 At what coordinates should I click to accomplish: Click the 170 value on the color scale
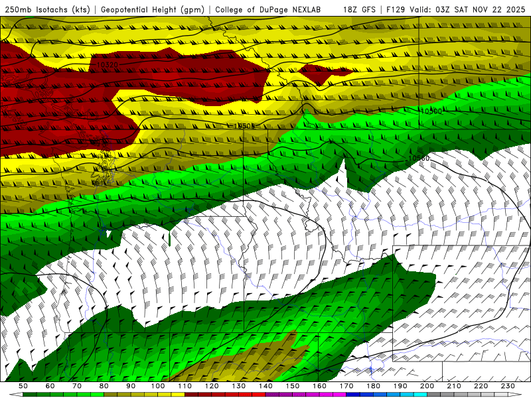point(346,386)
